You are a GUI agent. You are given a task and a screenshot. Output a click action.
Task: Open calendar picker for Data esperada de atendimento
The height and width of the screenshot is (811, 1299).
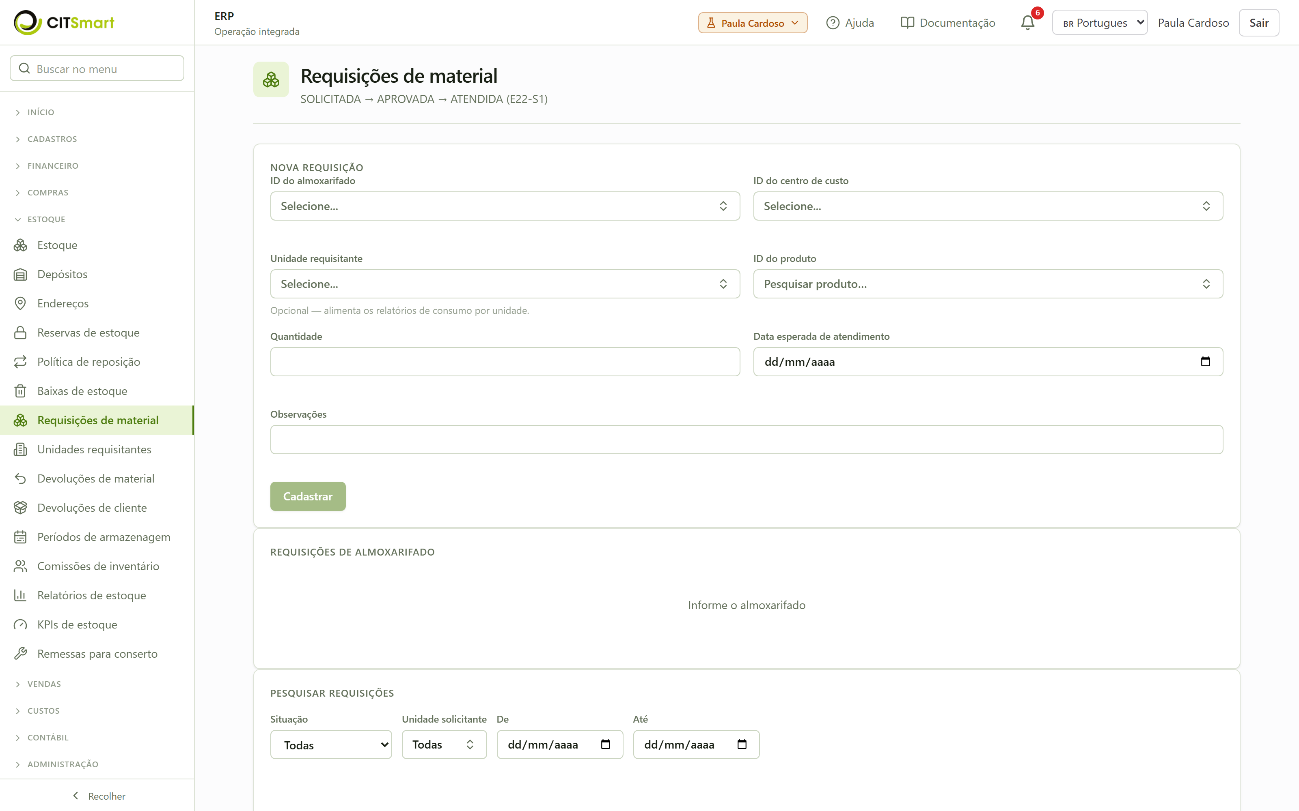point(1205,362)
